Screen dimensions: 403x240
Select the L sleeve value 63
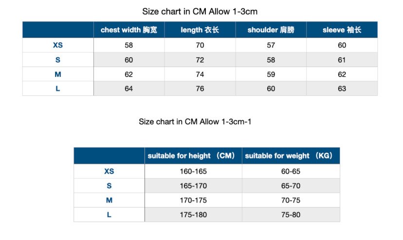pyautogui.click(x=342, y=88)
